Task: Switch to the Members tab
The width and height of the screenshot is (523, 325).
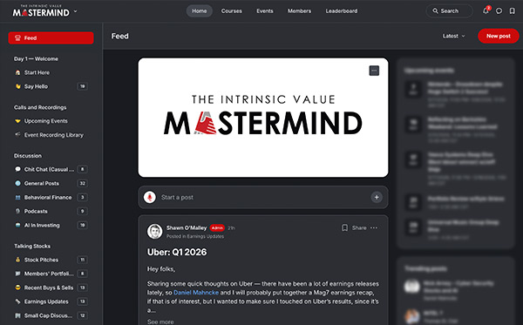Action: click(299, 11)
